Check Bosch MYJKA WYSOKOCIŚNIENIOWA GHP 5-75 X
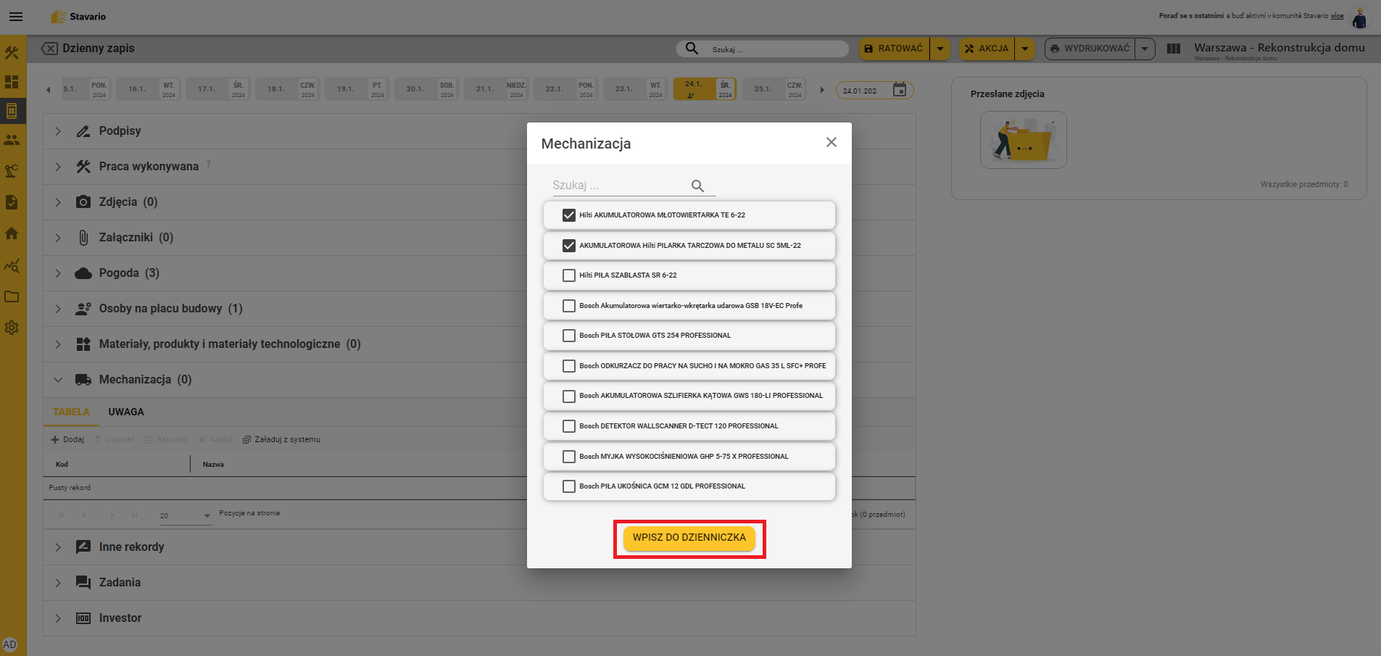 569,457
